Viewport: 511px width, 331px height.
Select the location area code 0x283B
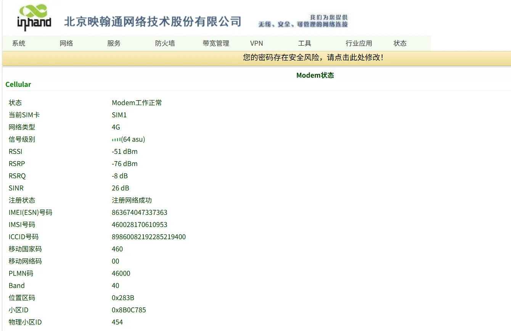click(123, 298)
